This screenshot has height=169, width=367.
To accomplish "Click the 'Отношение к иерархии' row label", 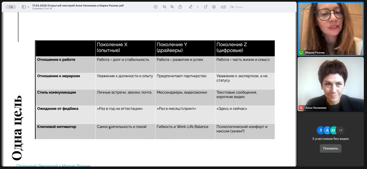I will pyautogui.click(x=59, y=76).
